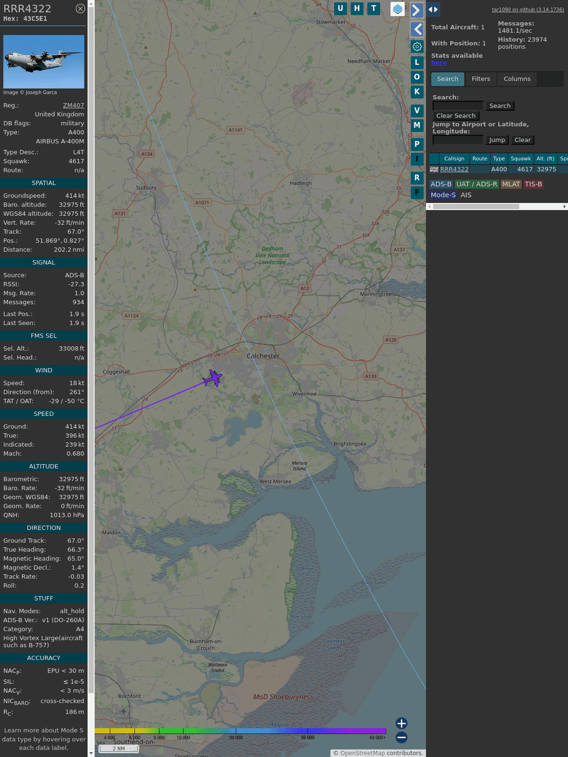Click the table horizontal scrollbar thumb
This screenshot has height=757, width=568.
coord(476,207)
